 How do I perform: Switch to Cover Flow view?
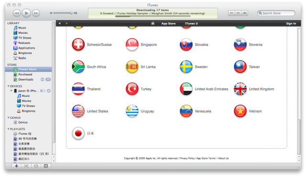tap(245, 13)
